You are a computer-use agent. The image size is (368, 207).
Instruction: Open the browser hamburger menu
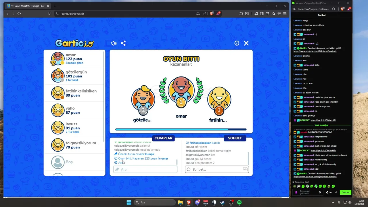pos(285,14)
